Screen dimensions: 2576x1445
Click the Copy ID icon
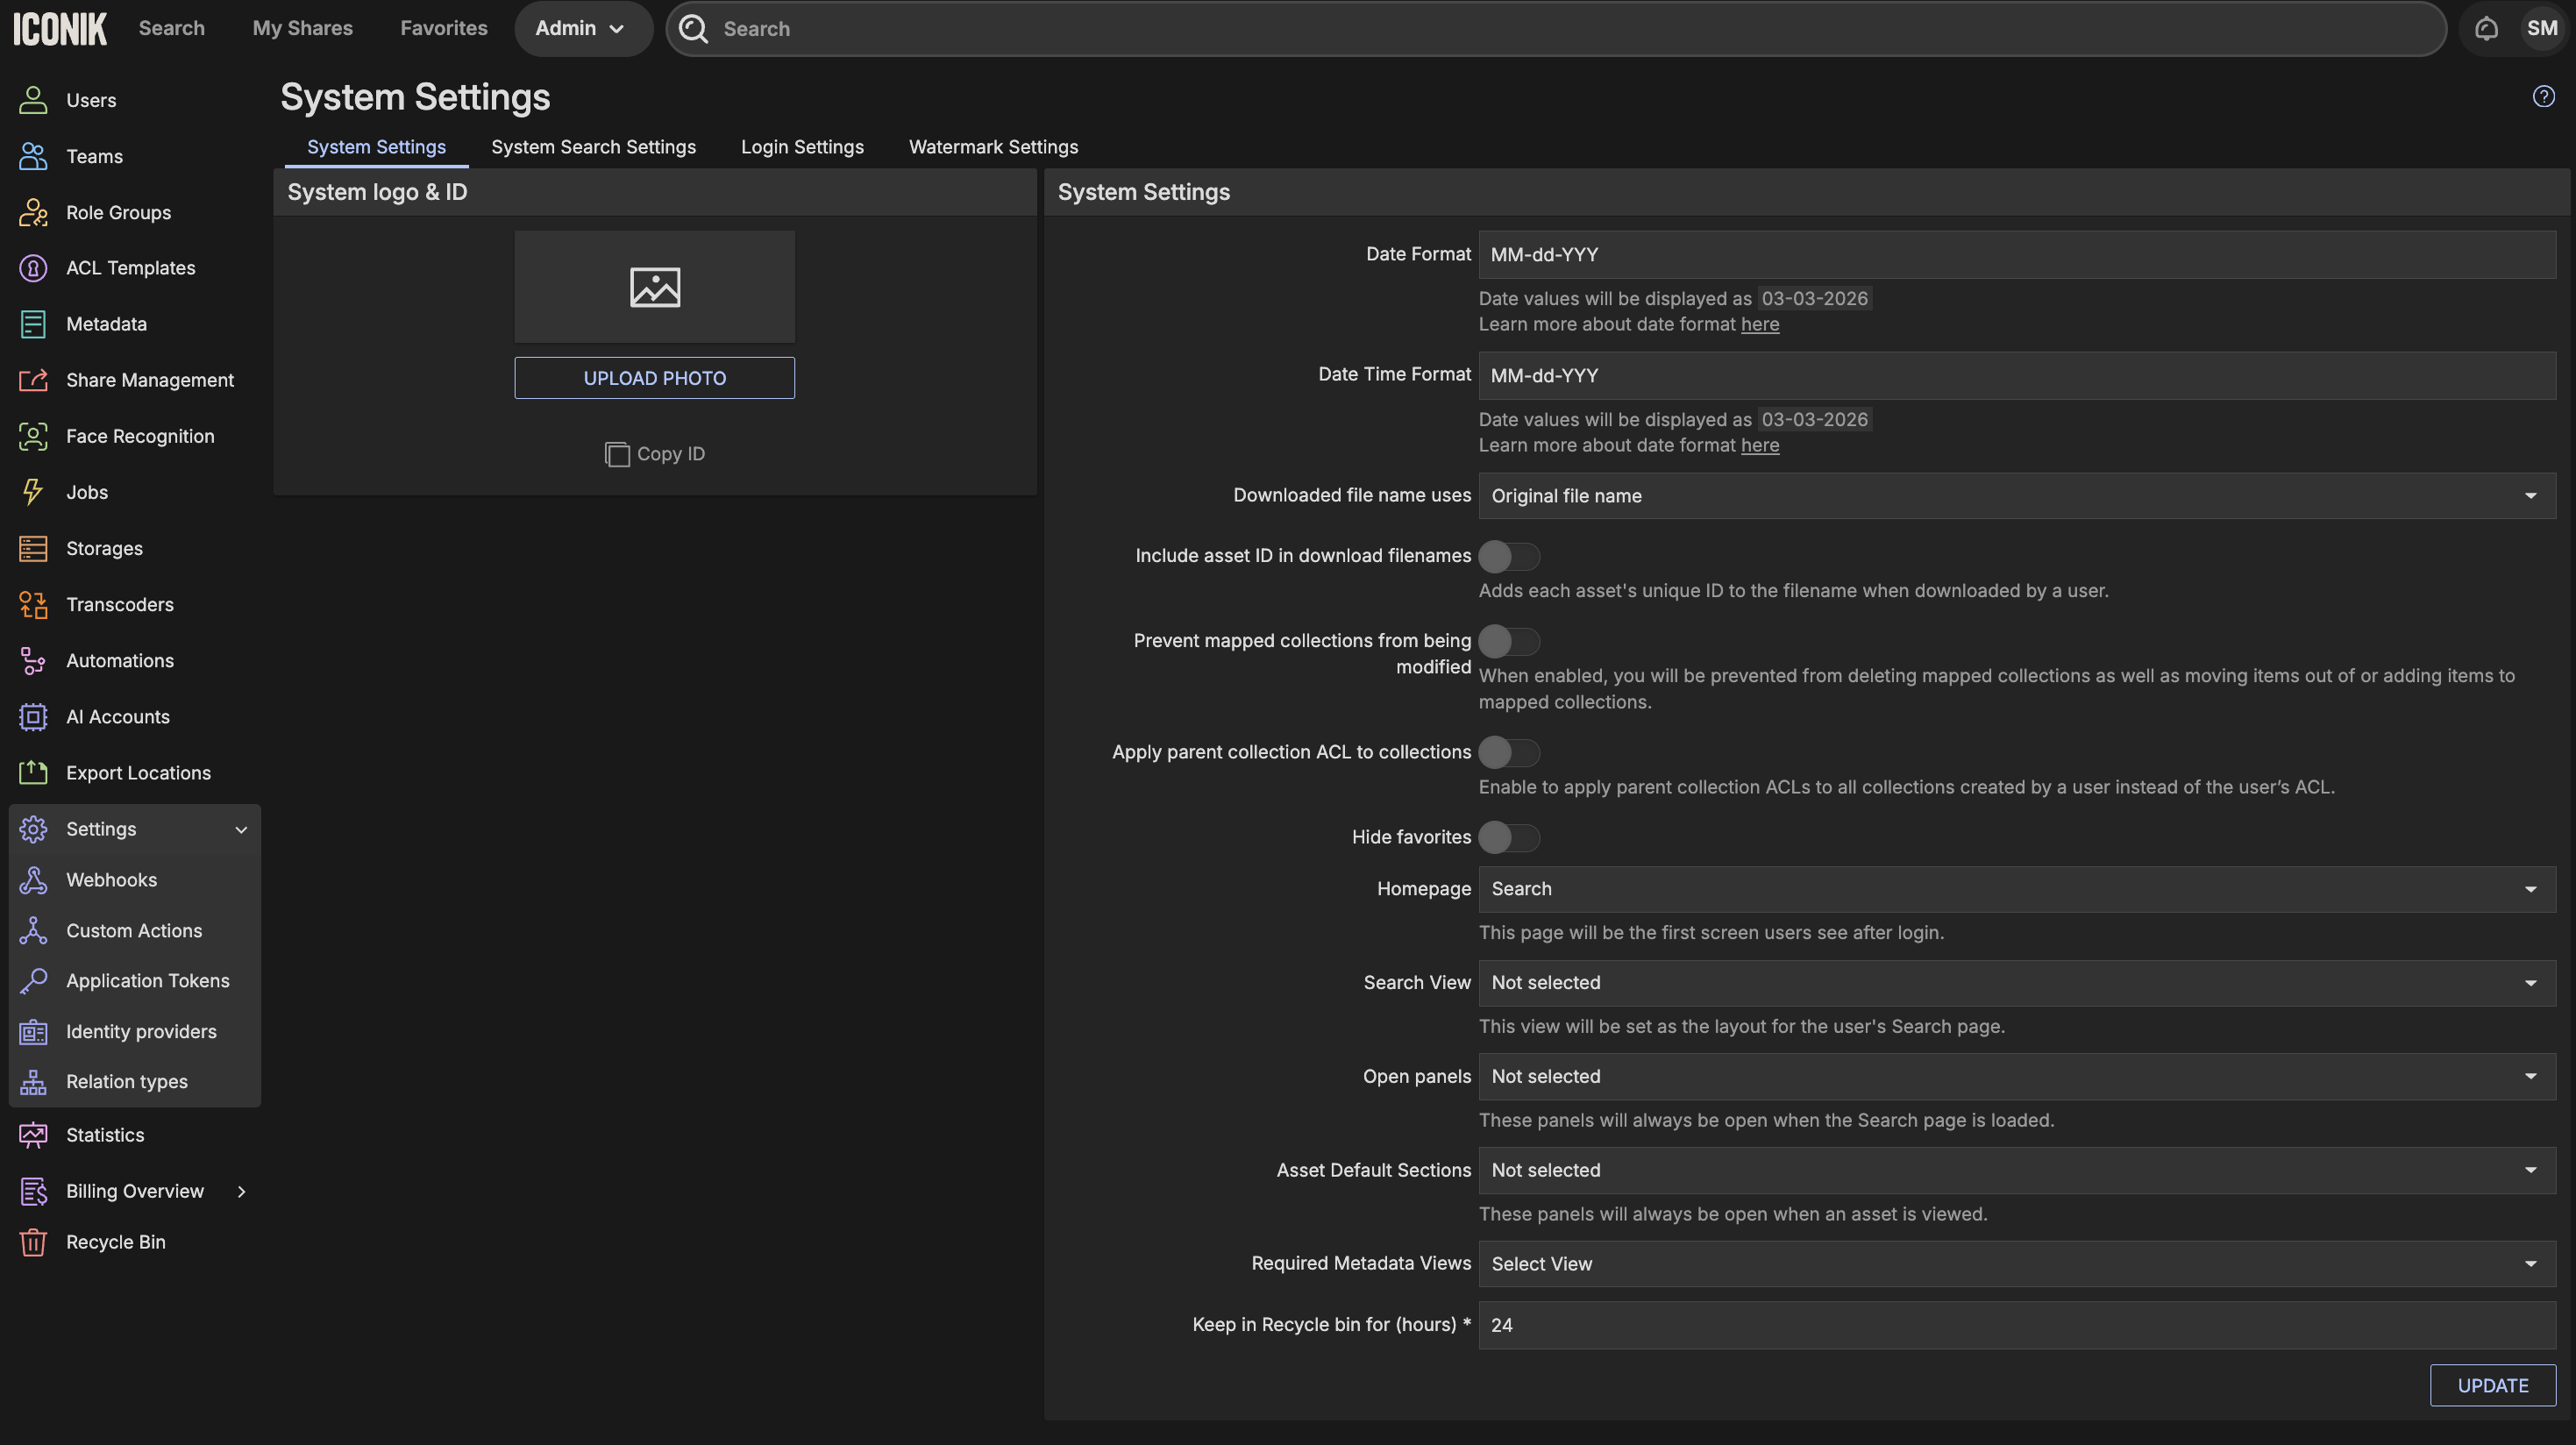coord(617,454)
